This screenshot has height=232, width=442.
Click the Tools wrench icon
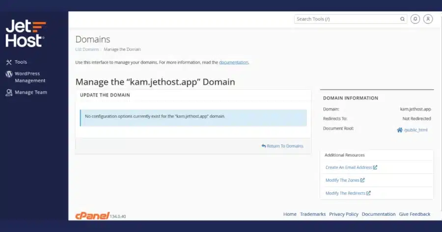pos(9,62)
